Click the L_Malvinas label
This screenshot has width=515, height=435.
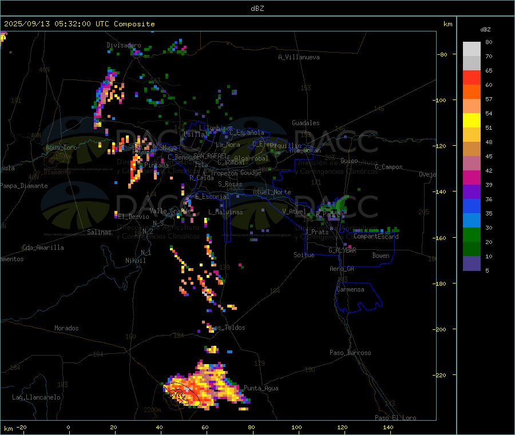point(225,212)
